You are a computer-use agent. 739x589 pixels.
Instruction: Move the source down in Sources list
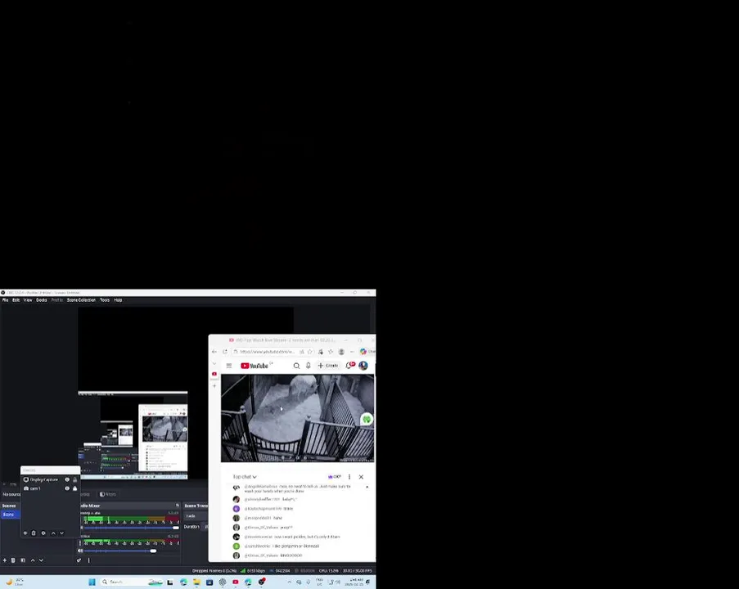61,533
